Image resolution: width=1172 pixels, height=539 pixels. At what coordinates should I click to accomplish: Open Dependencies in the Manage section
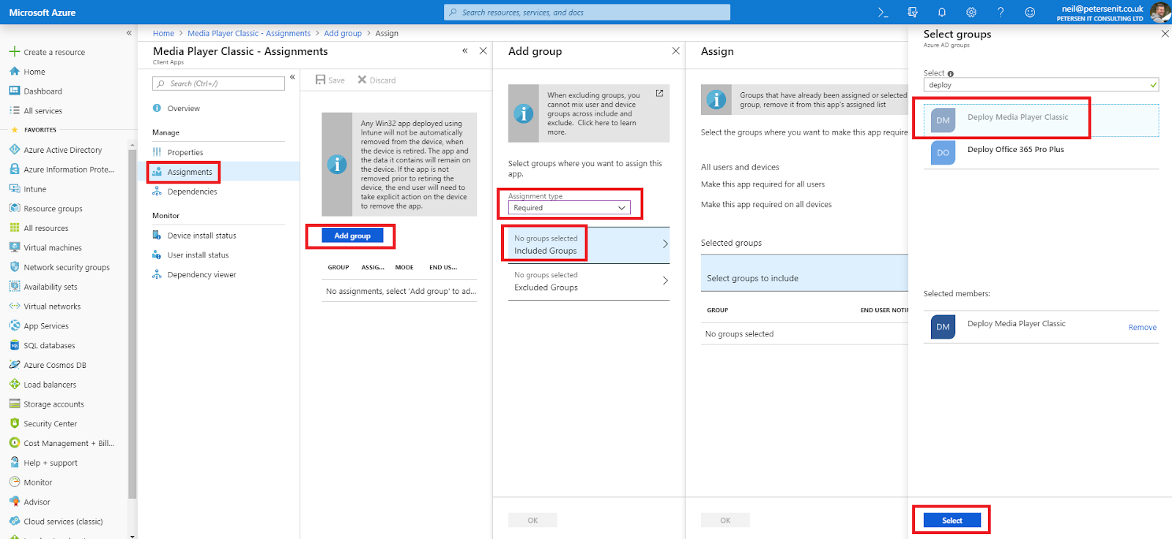pos(192,192)
